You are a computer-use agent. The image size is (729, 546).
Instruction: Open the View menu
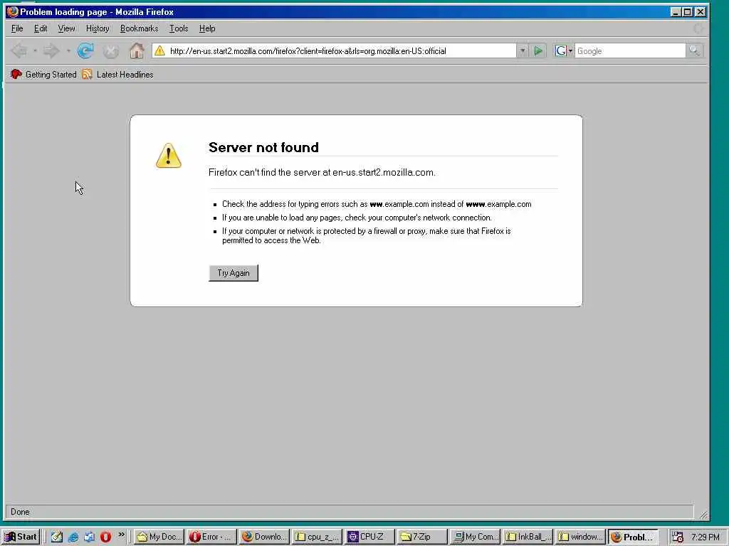point(66,28)
